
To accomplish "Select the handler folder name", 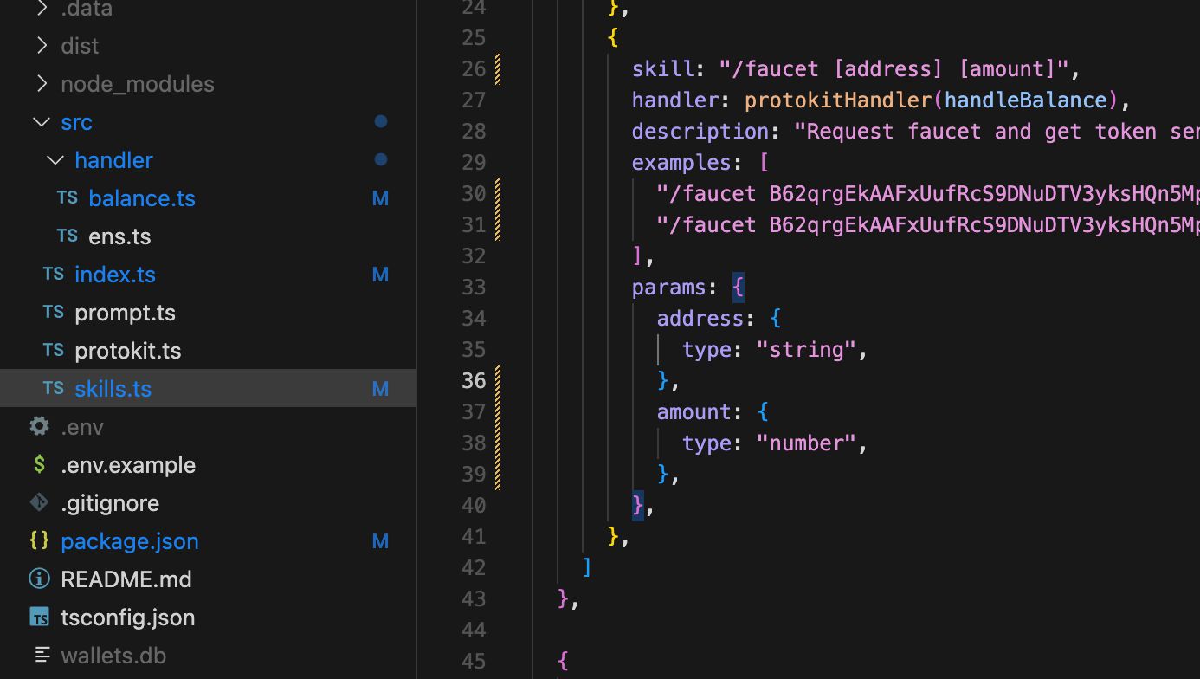I will (113, 160).
